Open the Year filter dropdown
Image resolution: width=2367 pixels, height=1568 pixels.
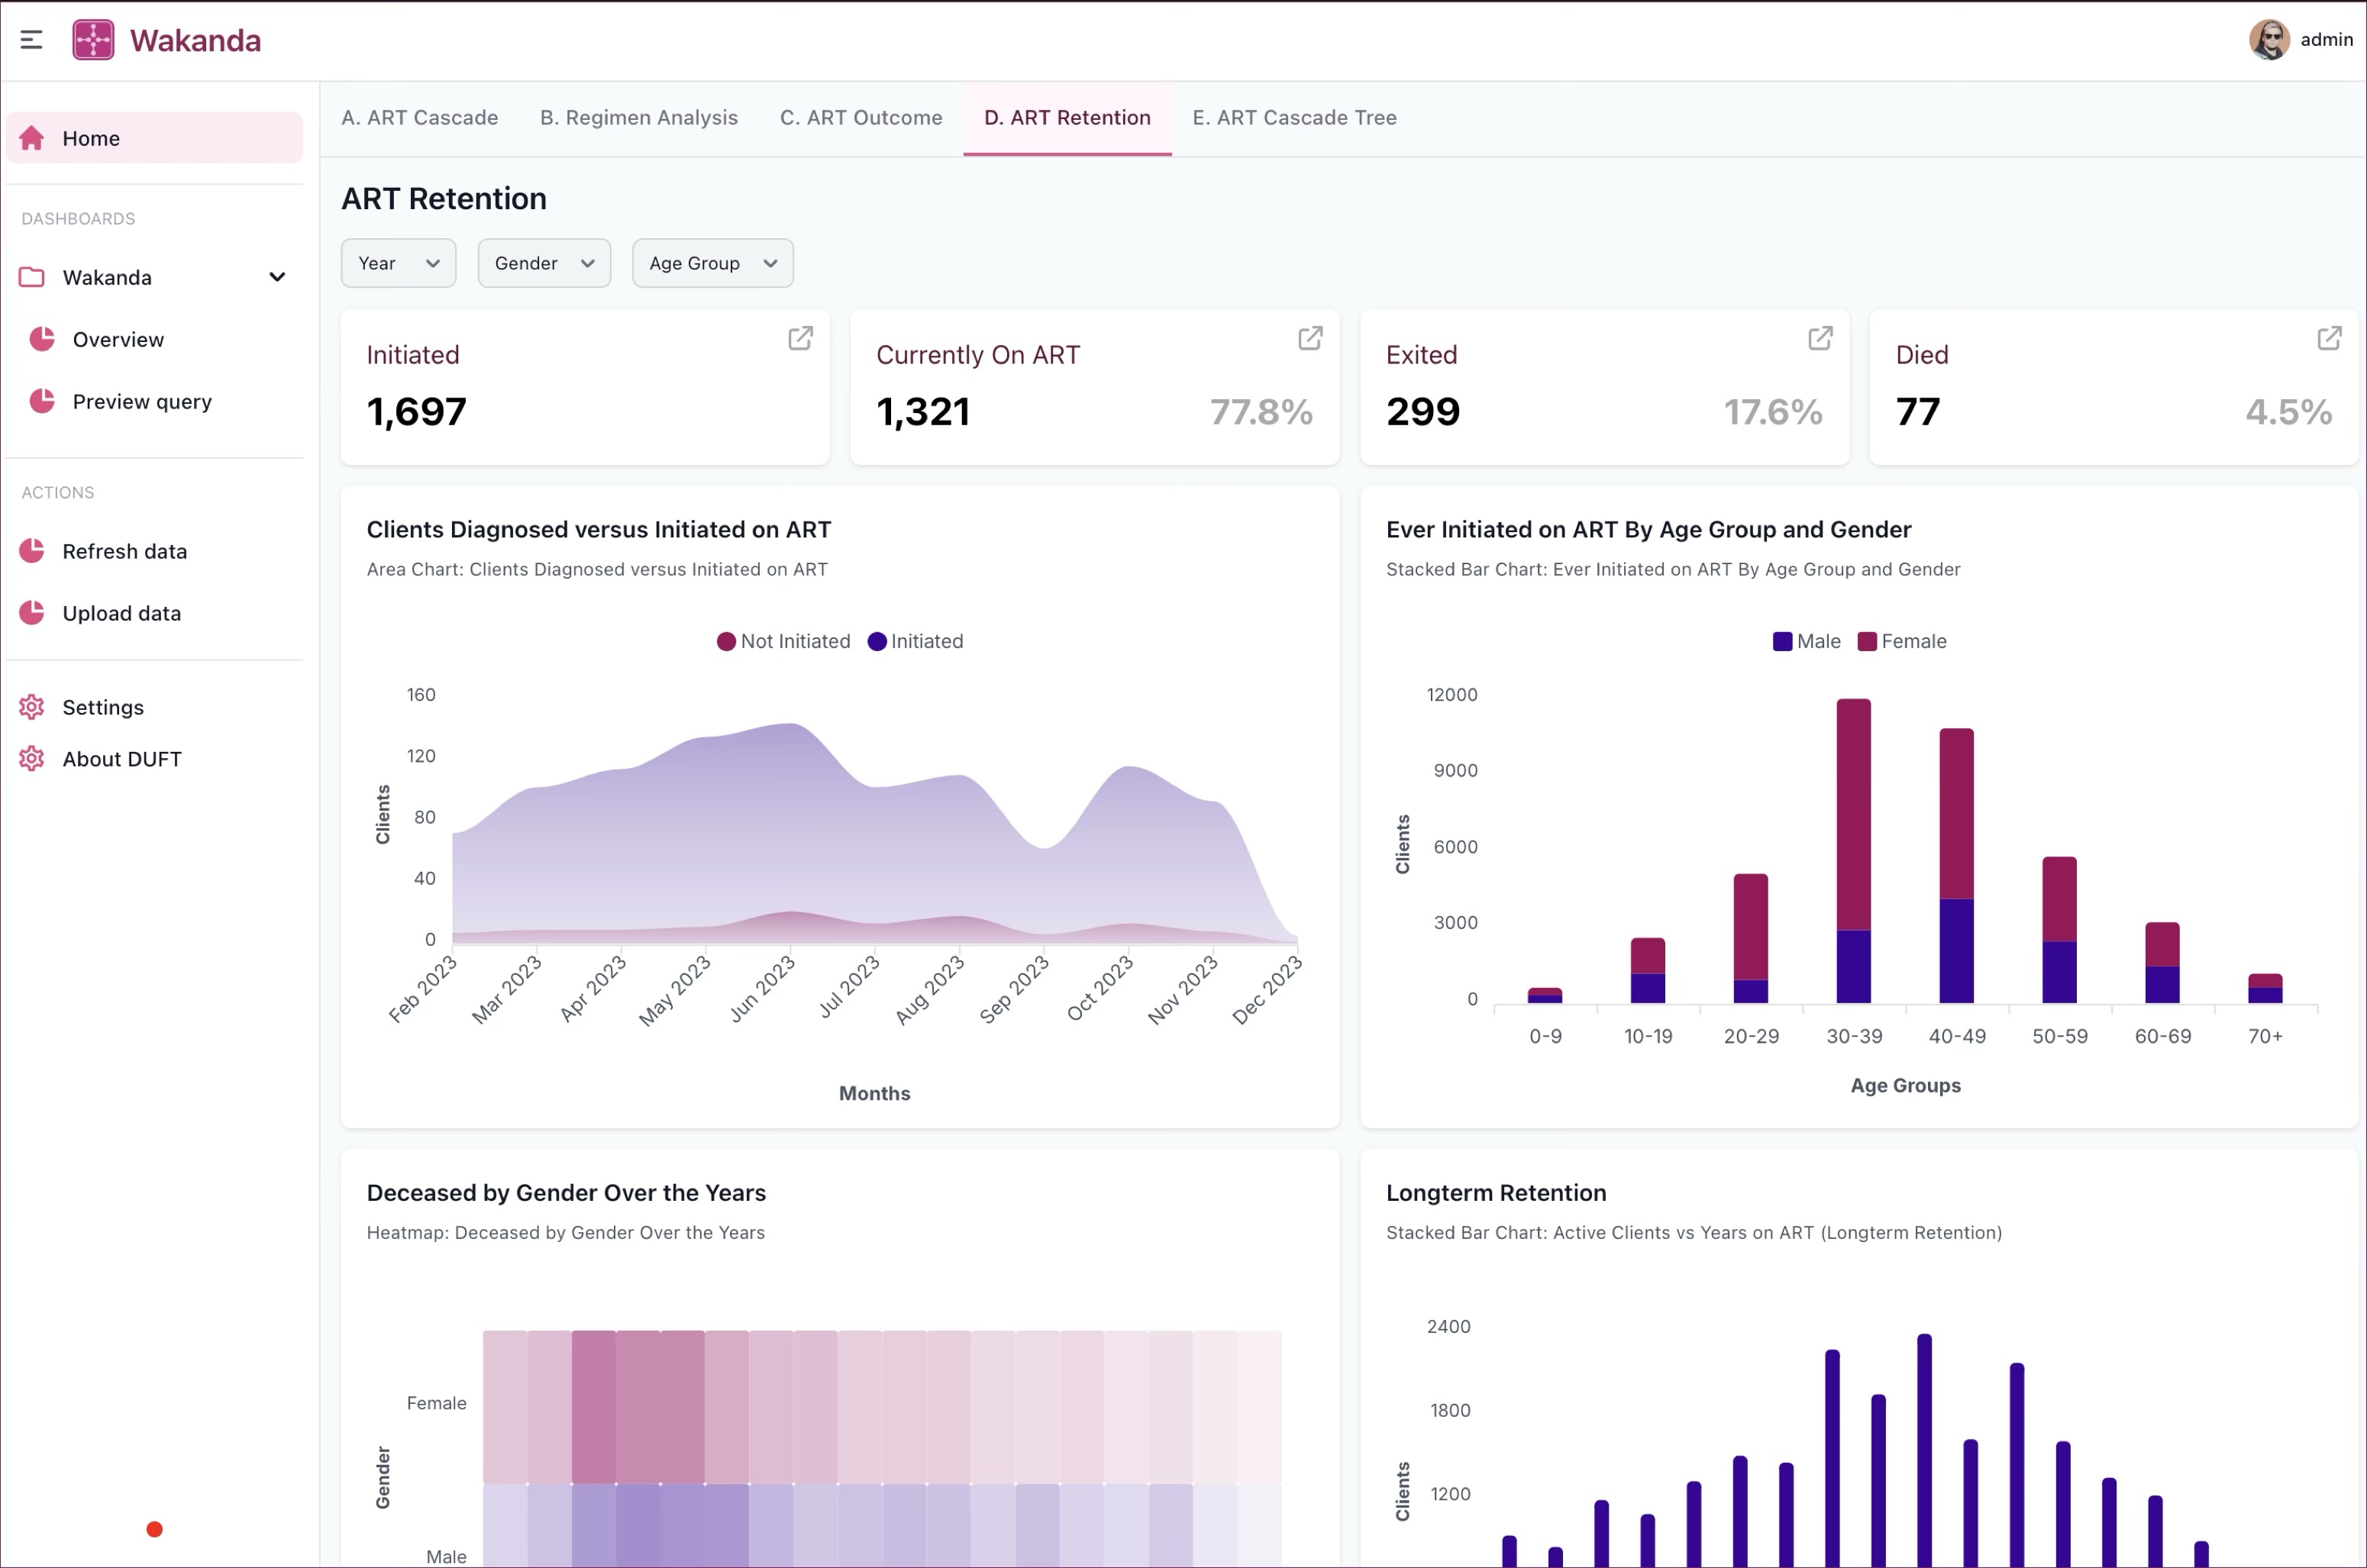coord(398,263)
